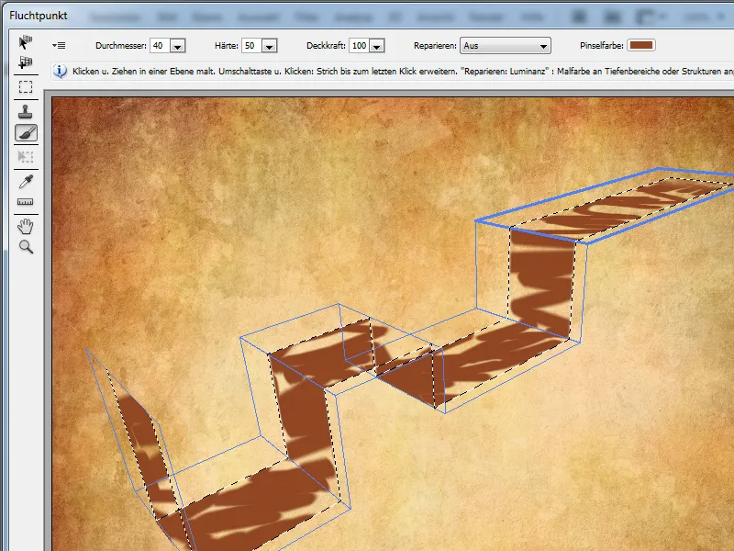Pick the Brush tool

click(x=26, y=133)
